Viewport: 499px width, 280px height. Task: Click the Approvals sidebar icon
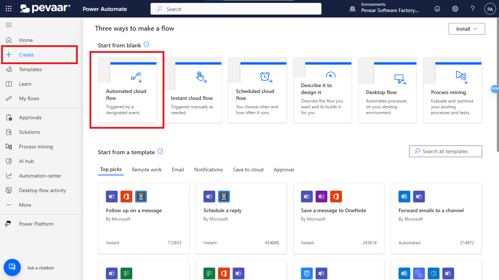click(x=9, y=117)
